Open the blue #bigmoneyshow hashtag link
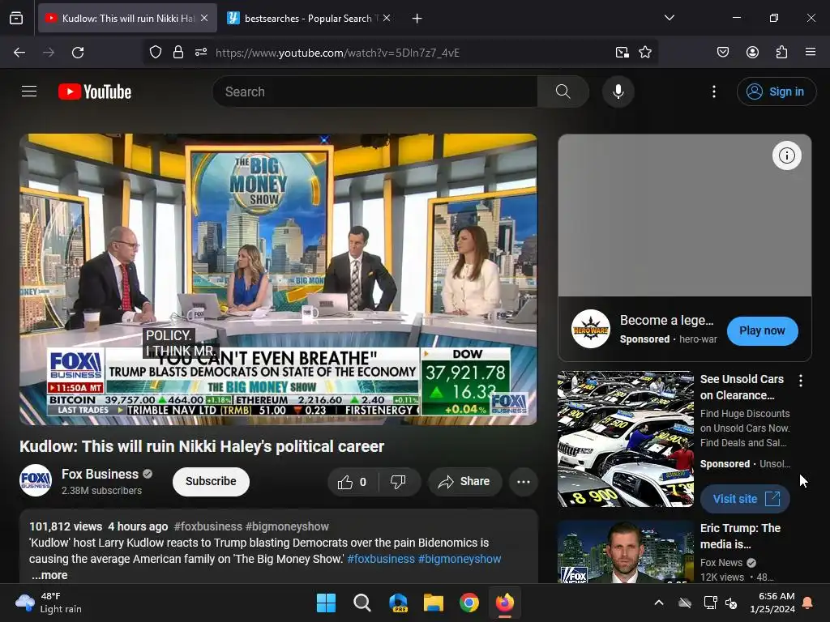The image size is (830, 622). [x=460, y=559]
